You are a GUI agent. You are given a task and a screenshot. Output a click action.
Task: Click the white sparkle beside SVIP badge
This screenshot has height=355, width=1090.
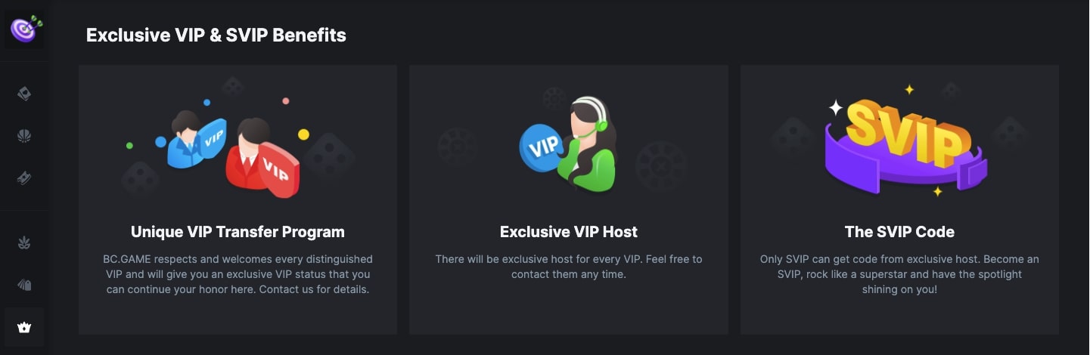[x=835, y=107]
